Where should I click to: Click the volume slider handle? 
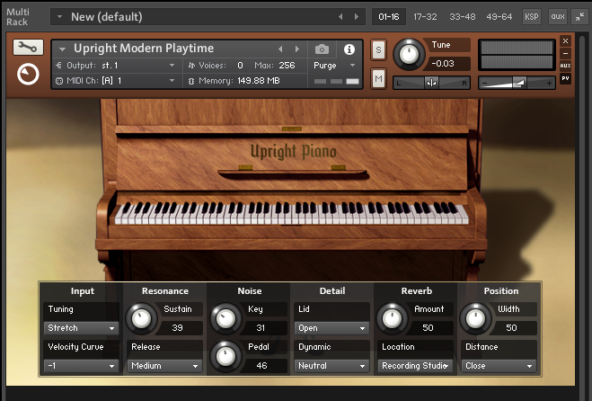click(518, 83)
